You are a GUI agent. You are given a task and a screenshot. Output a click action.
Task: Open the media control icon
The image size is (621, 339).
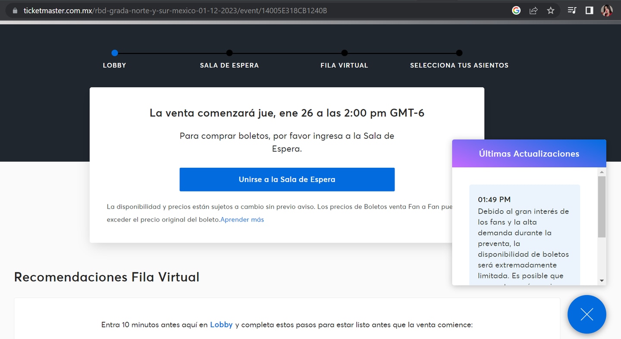tap(572, 10)
